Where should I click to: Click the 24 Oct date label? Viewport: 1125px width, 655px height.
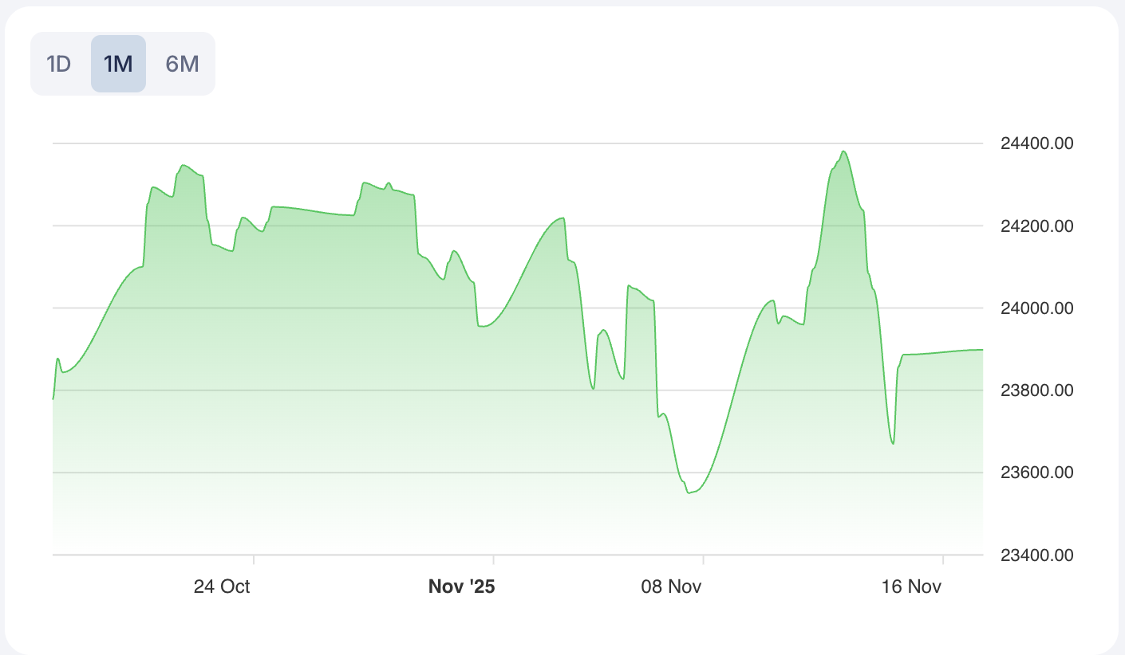click(222, 587)
